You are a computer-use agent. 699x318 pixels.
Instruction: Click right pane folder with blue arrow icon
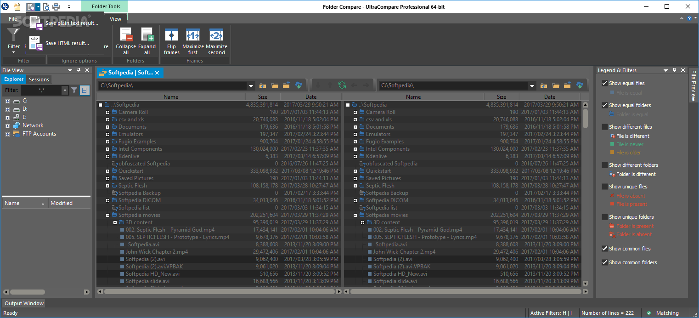(x=568, y=85)
